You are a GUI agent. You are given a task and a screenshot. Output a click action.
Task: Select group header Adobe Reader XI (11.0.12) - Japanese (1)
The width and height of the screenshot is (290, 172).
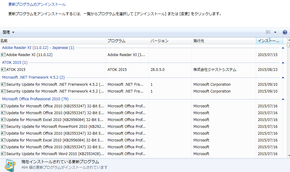[x=38, y=48]
